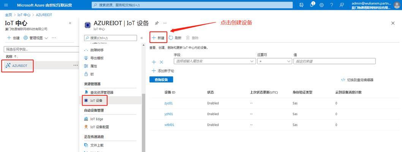Open 管理视图 dropdown
Screen dimensions: 402x152
36,38
